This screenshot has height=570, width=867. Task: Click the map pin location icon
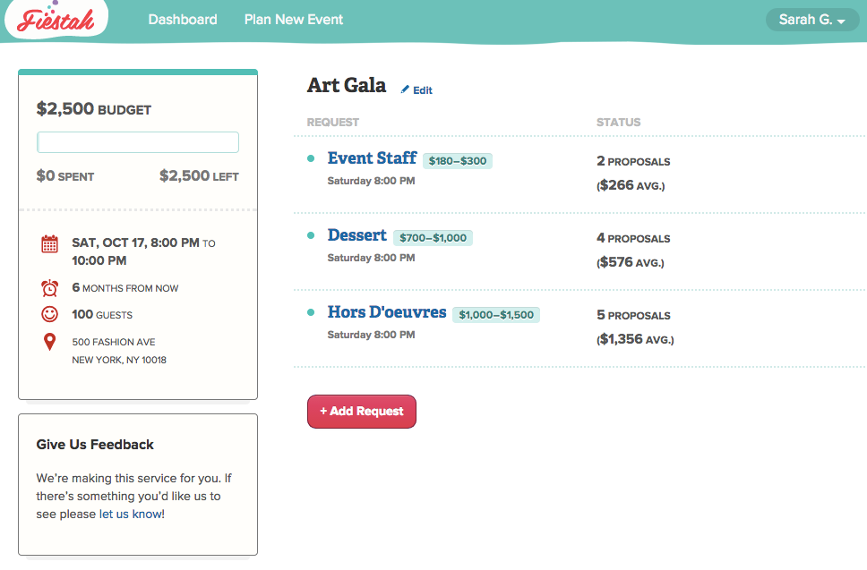coord(50,342)
